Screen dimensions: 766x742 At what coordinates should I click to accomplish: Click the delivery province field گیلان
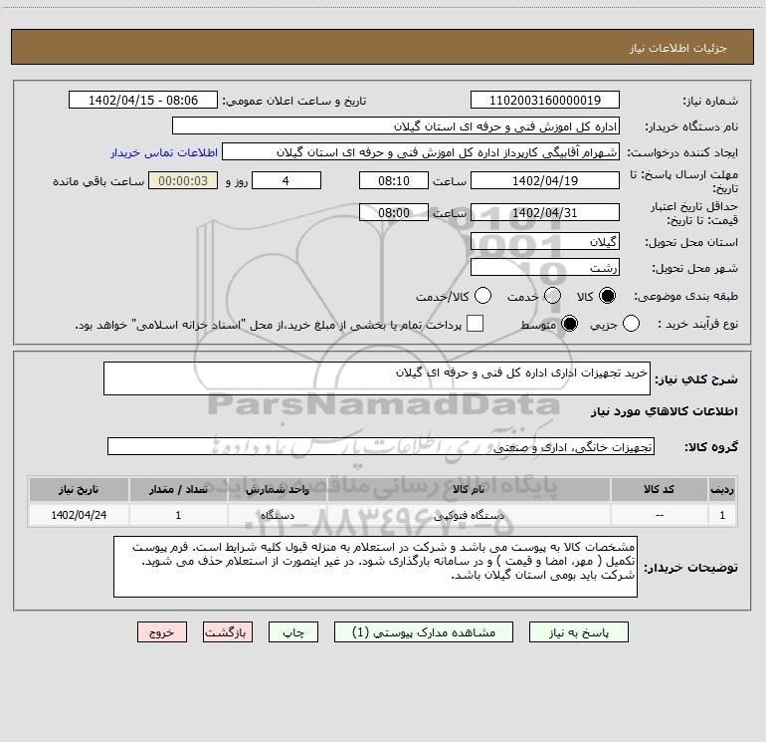tap(545, 242)
